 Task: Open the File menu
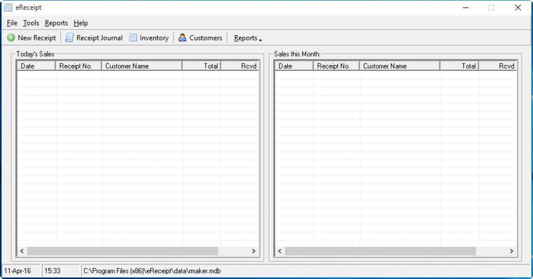click(12, 23)
